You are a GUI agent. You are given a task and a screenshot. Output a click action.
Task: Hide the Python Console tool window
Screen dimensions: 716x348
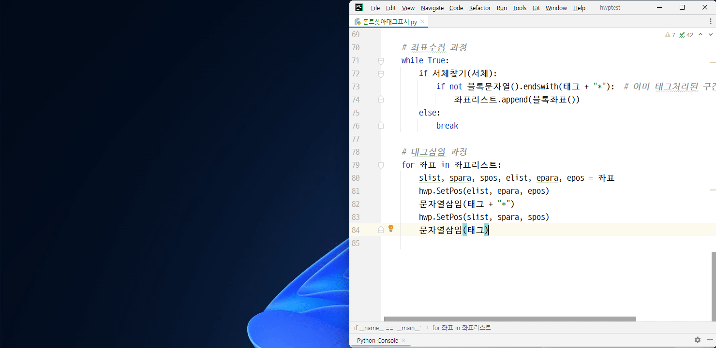[x=710, y=340]
